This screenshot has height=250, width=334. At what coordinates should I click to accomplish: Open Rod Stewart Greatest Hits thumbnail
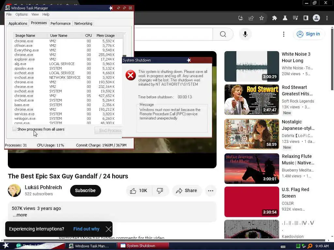[x=251, y=100]
